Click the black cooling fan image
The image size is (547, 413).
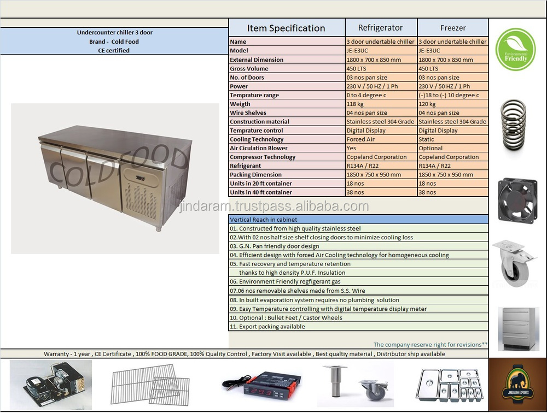[x=517, y=200]
